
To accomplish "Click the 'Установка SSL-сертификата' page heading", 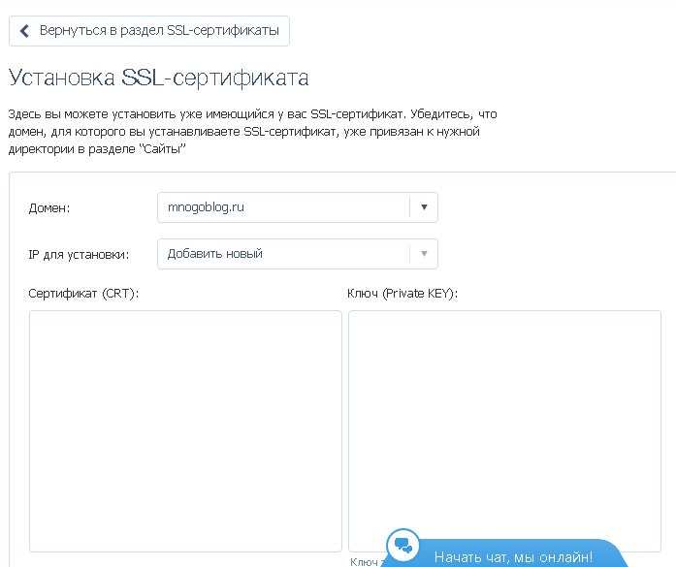I will (158, 78).
